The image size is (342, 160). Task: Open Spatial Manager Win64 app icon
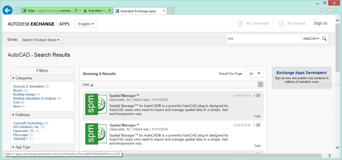tap(96, 134)
